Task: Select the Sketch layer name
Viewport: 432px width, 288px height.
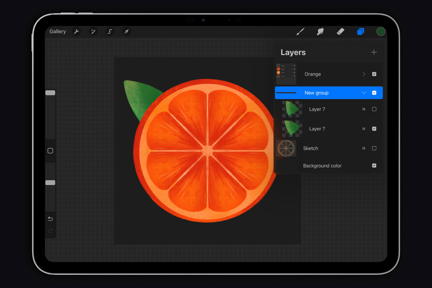Action: [311, 148]
